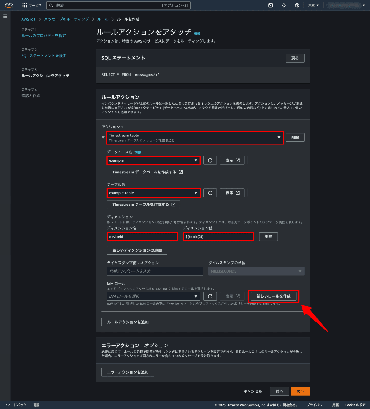370x409 pixels.
Task: Go to AWS IoT breadcrumb
Action: [28, 19]
